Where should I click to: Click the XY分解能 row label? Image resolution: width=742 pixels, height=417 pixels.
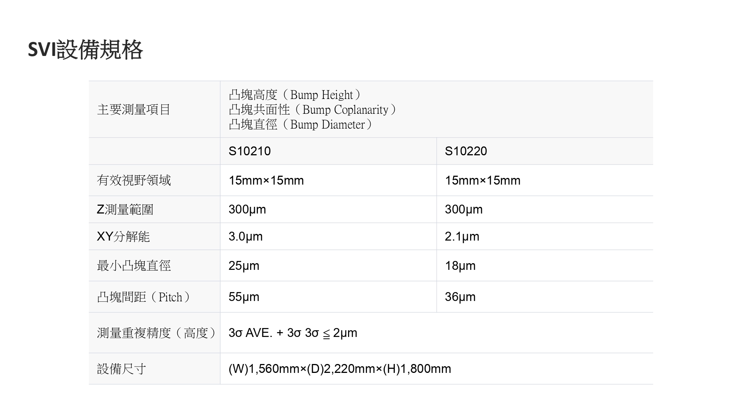(123, 236)
